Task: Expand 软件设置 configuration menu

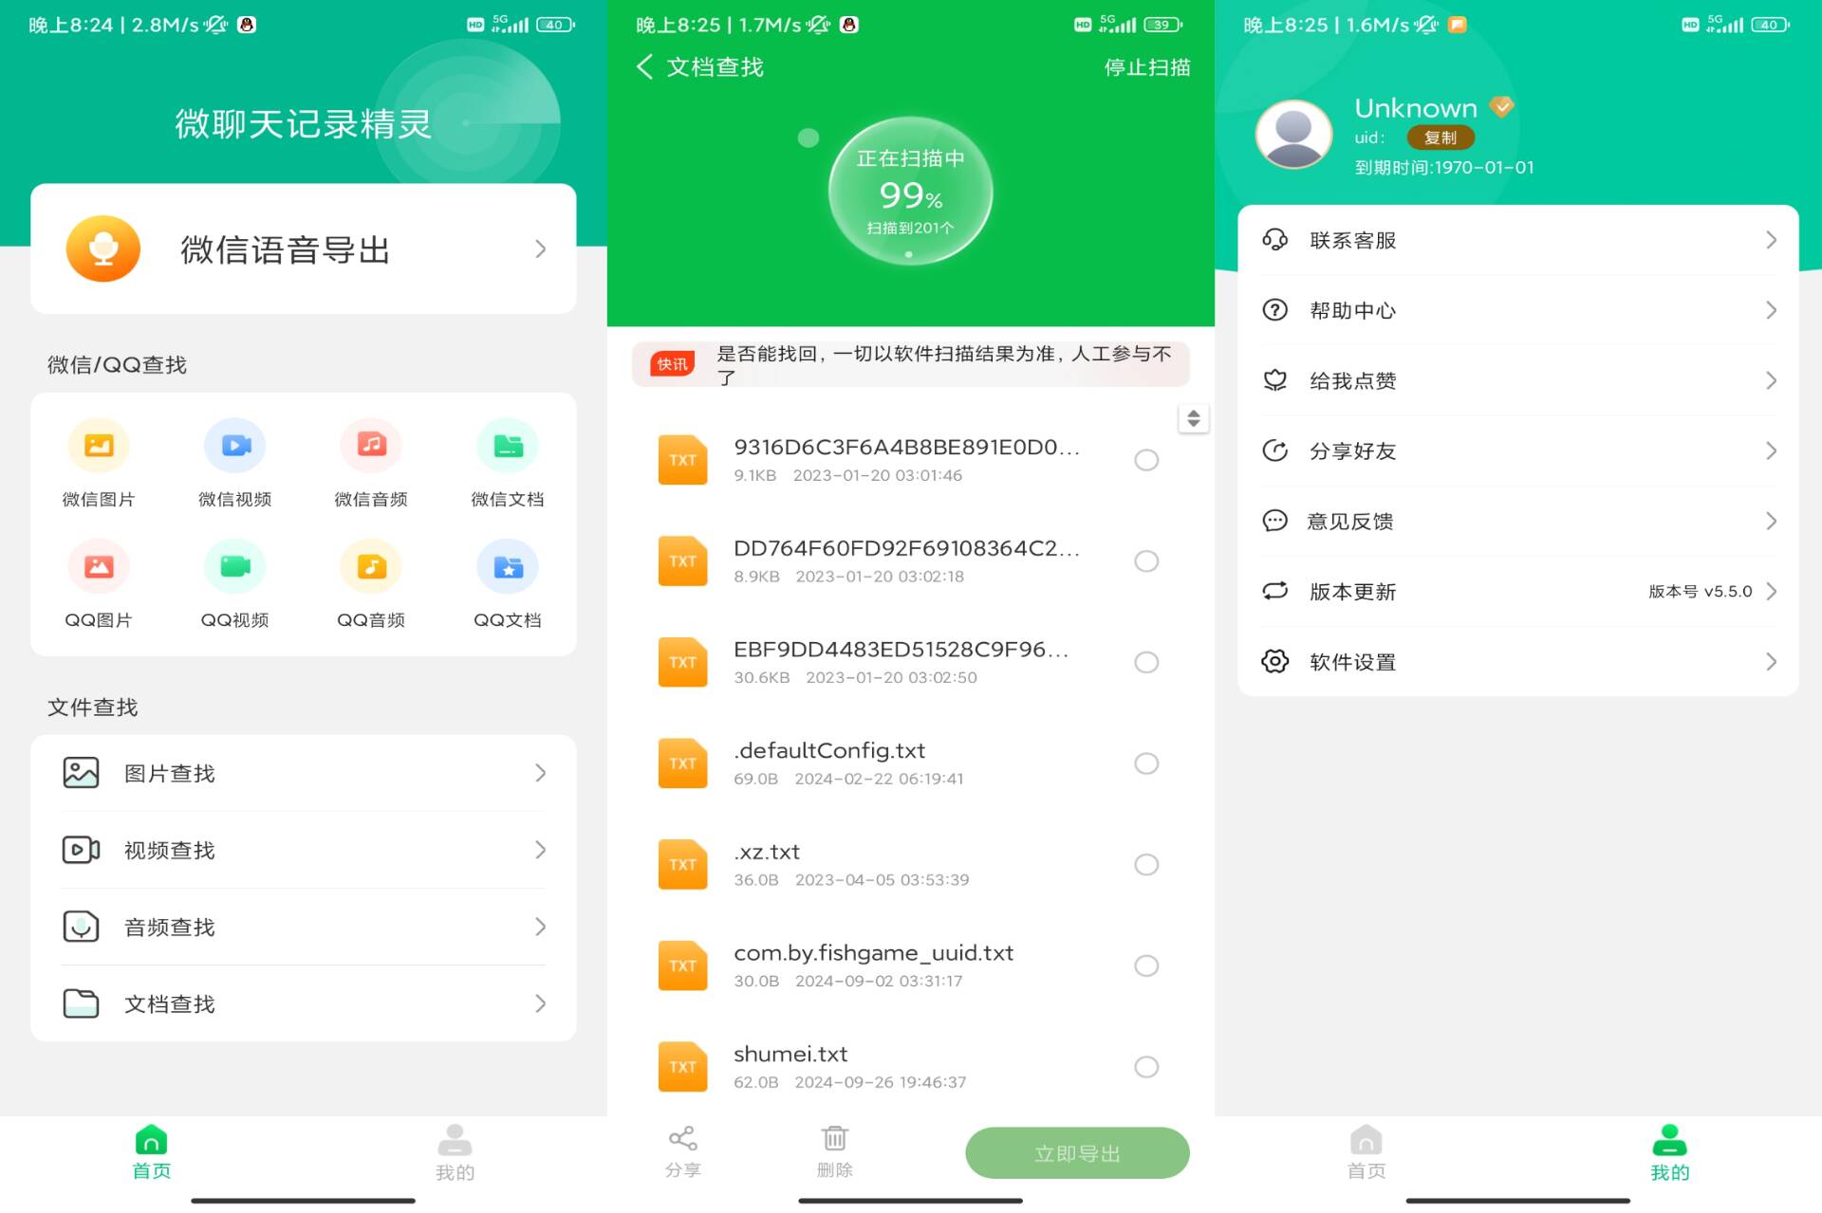Action: pyautogui.click(x=1517, y=661)
